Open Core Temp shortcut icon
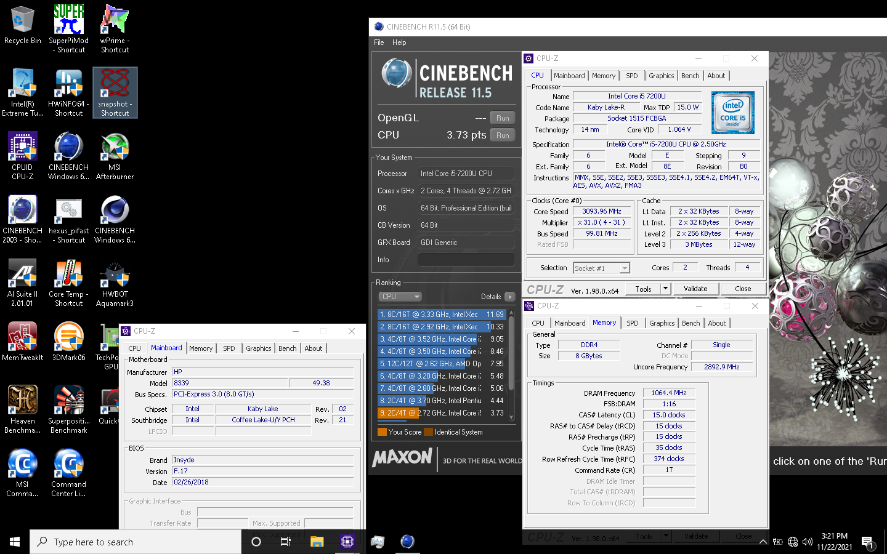 pyautogui.click(x=68, y=283)
